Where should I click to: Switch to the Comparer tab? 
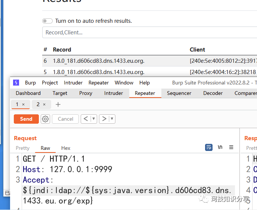[x=245, y=93]
